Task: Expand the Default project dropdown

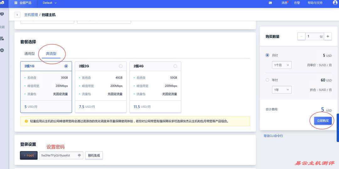Action: [x=50, y=3]
